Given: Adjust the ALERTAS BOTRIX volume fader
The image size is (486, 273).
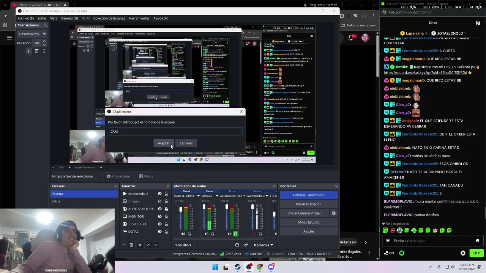Looking at the screenshot, I should [x=227, y=207].
